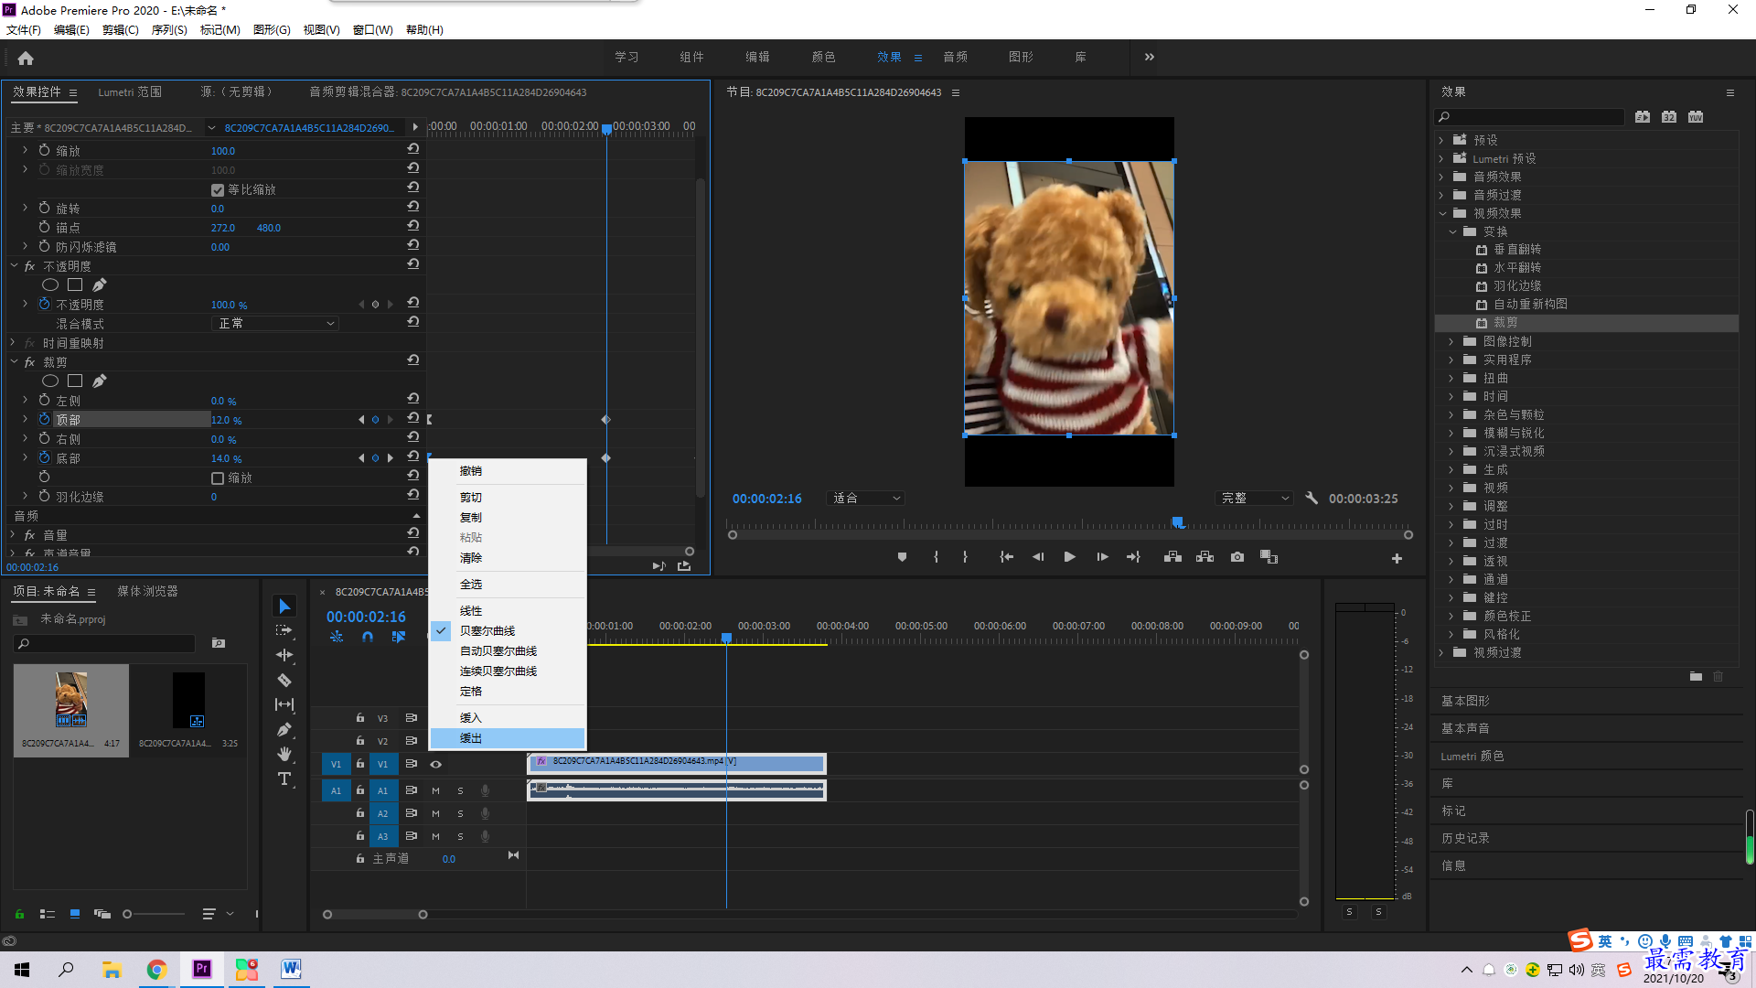The height and width of the screenshot is (988, 1756).
Task: Step back one frame
Action: click(1038, 557)
